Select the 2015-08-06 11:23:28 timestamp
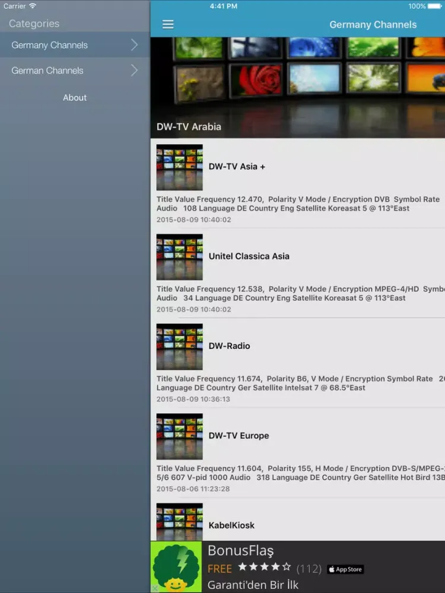Image resolution: width=445 pixels, height=593 pixels. [193, 489]
